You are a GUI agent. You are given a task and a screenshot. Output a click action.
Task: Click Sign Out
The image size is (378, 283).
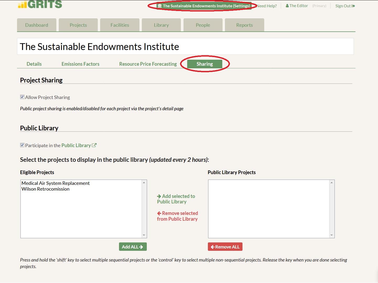point(345,6)
